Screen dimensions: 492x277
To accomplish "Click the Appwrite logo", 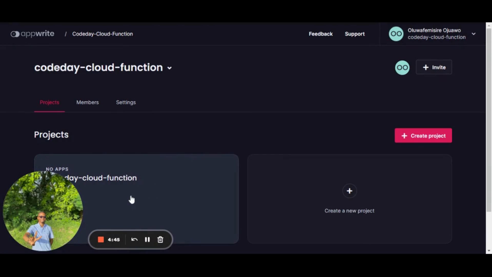I will [x=33, y=34].
